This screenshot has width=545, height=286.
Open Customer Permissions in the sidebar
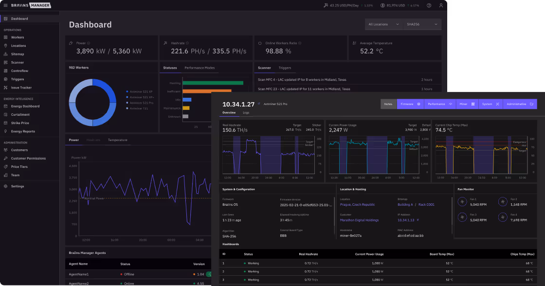(30, 159)
